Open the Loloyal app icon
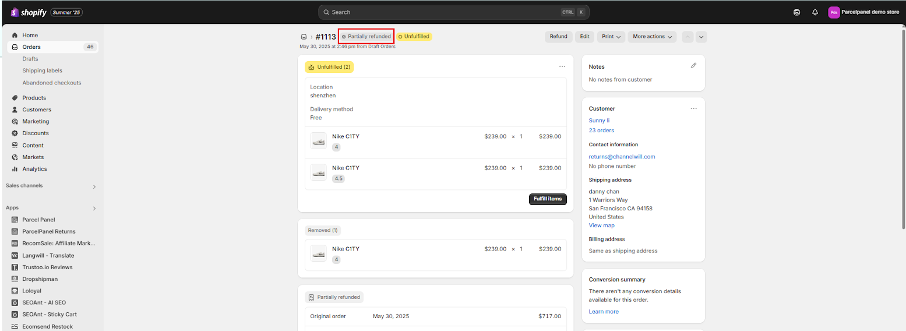The image size is (906, 331). (x=15, y=291)
